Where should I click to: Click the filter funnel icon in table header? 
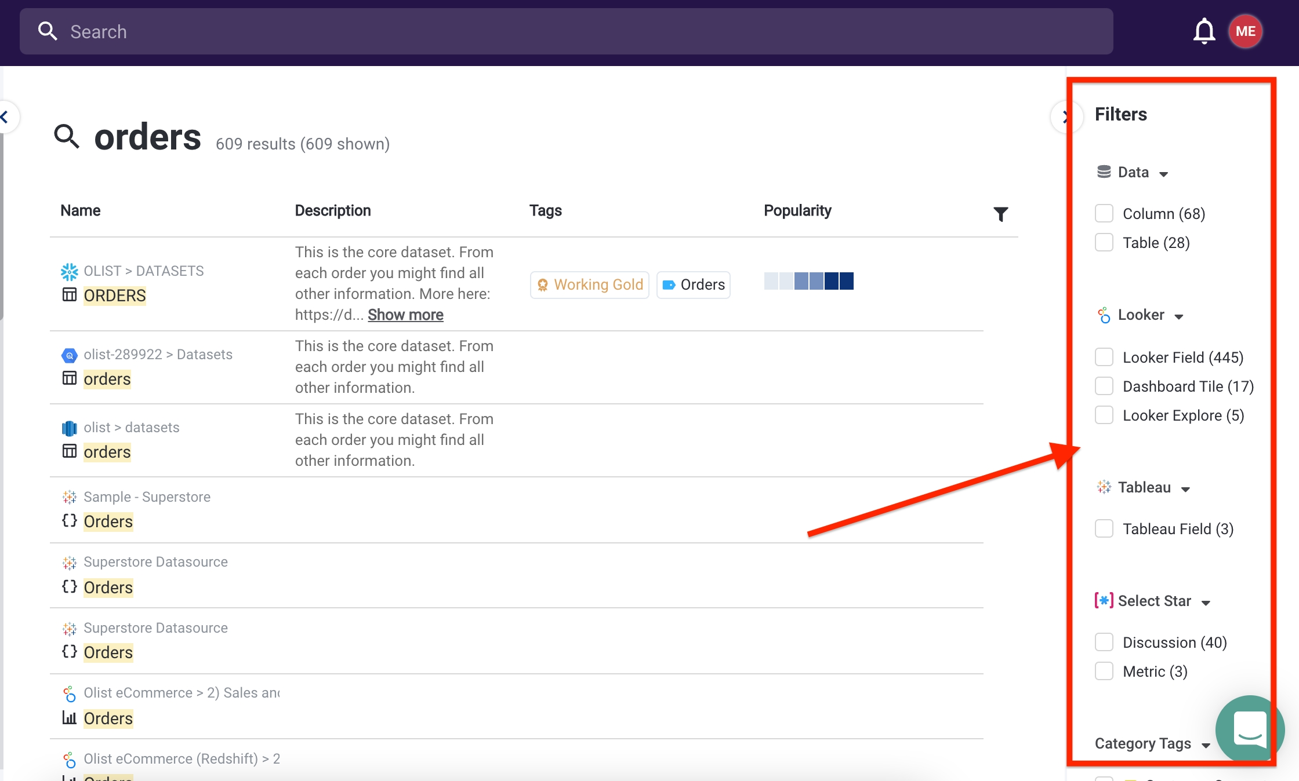pyautogui.click(x=1000, y=214)
